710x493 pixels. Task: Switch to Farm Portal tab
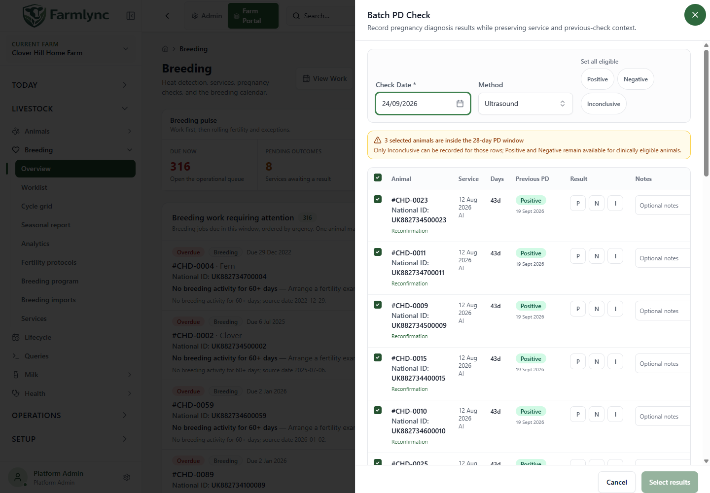(x=253, y=16)
